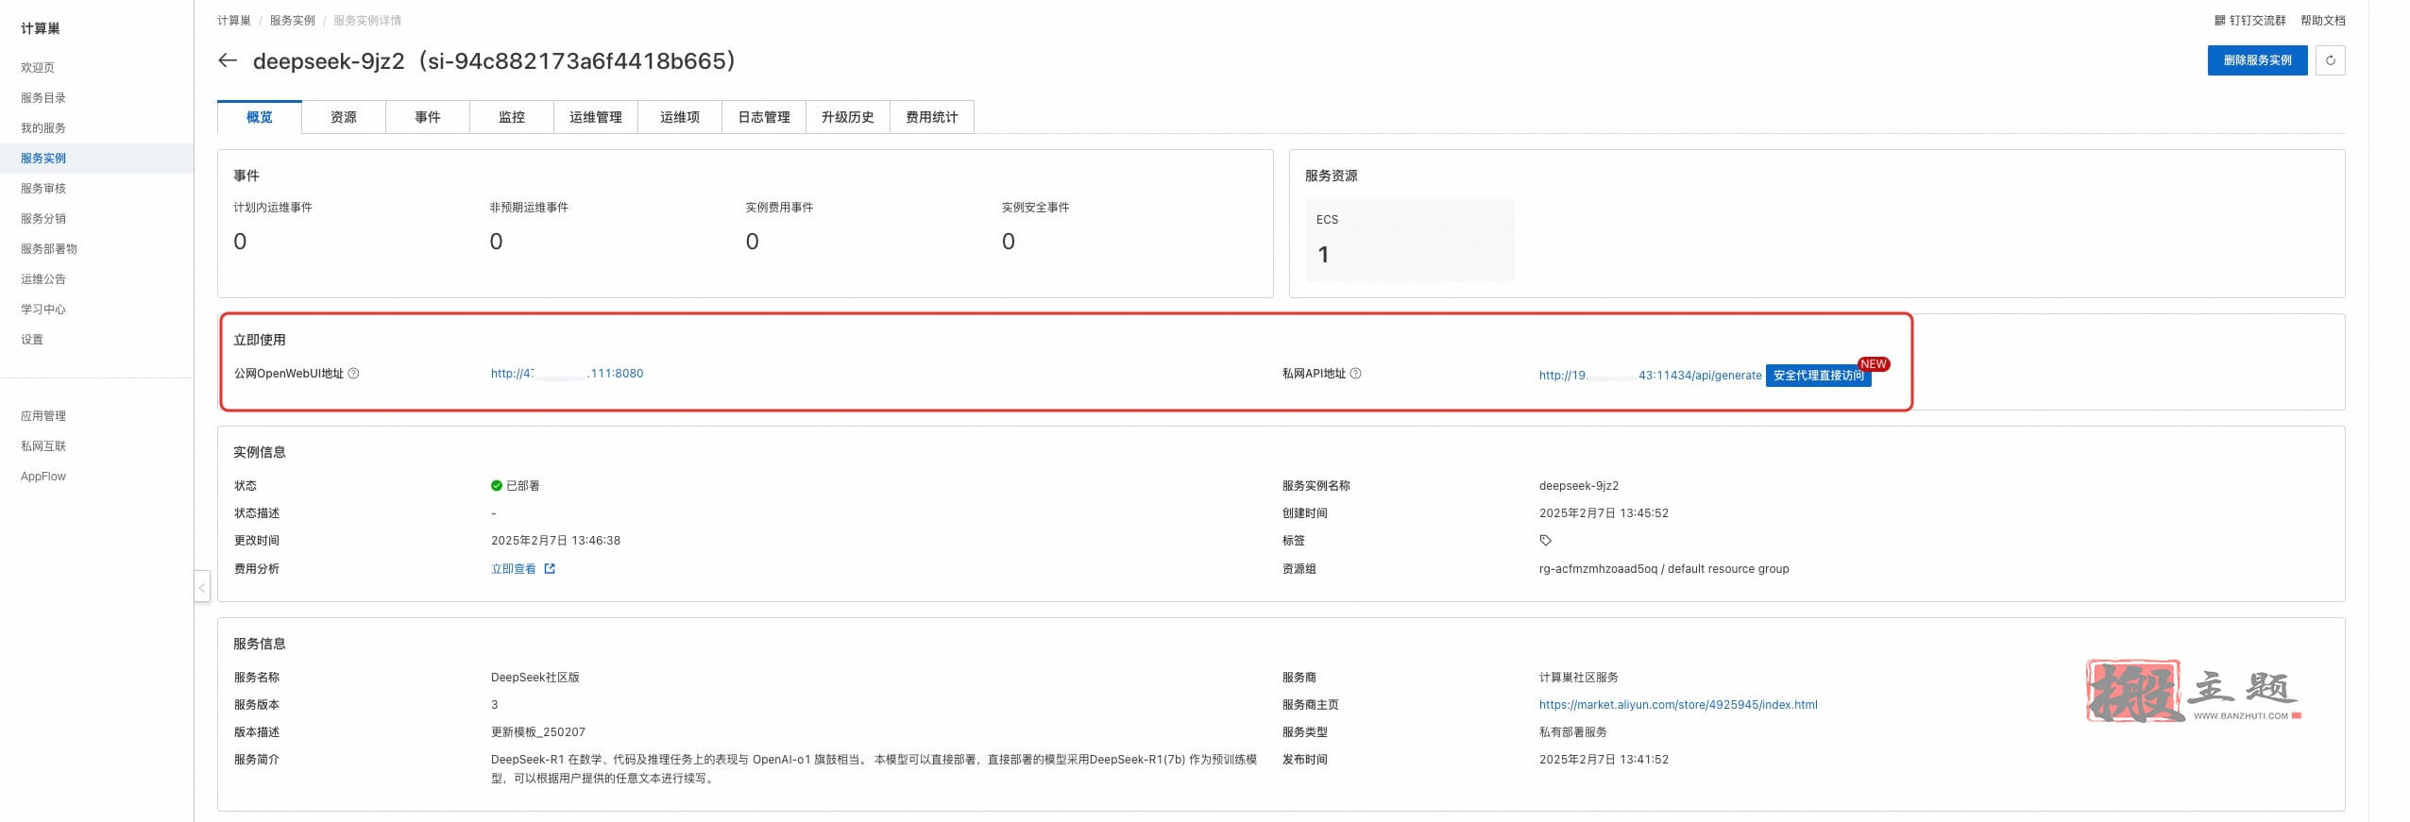Open the 资源 tab

tap(344, 117)
